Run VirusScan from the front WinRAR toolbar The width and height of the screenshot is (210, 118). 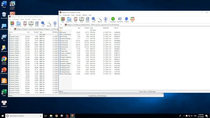click(x=113, y=20)
